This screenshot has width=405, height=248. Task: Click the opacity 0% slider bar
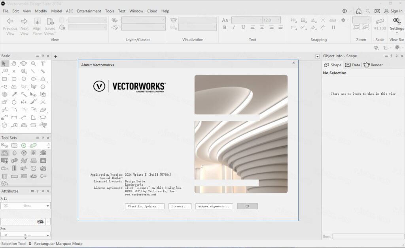(x=23, y=222)
